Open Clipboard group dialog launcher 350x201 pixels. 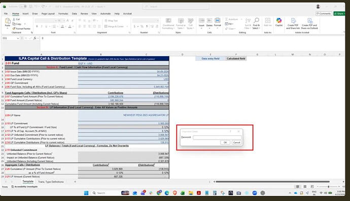(x=31, y=32)
